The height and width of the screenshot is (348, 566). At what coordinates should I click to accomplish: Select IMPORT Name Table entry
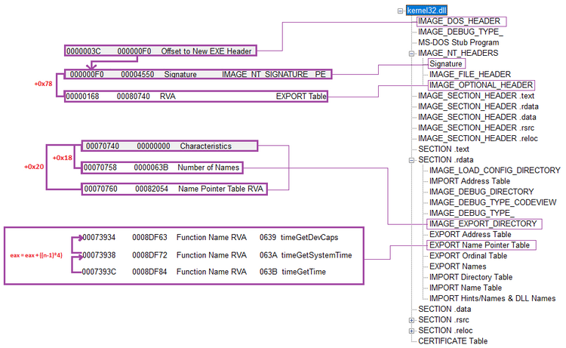tap(466, 288)
